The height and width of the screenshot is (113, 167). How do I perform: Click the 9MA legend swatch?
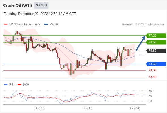(19, 85)
